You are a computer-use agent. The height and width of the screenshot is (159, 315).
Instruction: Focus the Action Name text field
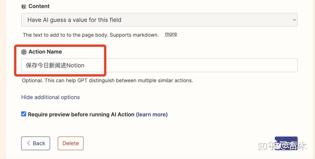(x=175, y=65)
